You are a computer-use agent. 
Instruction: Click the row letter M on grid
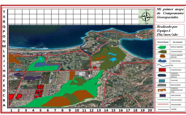pyautogui.click(x=4, y=46)
